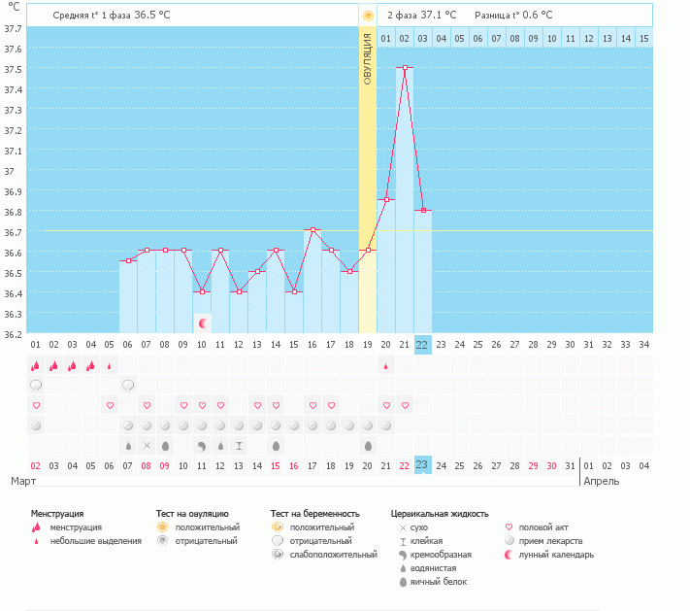690x611 pixels.
Task: Click the heart icon on cycle day 05
Action: tap(110, 405)
